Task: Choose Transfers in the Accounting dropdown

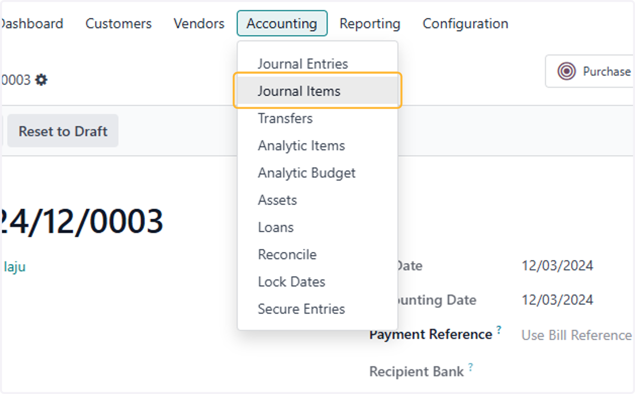Action: coord(317,118)
